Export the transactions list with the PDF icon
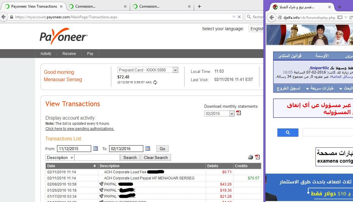This screenshot has width=353, height=202. (x=257, y=157)
